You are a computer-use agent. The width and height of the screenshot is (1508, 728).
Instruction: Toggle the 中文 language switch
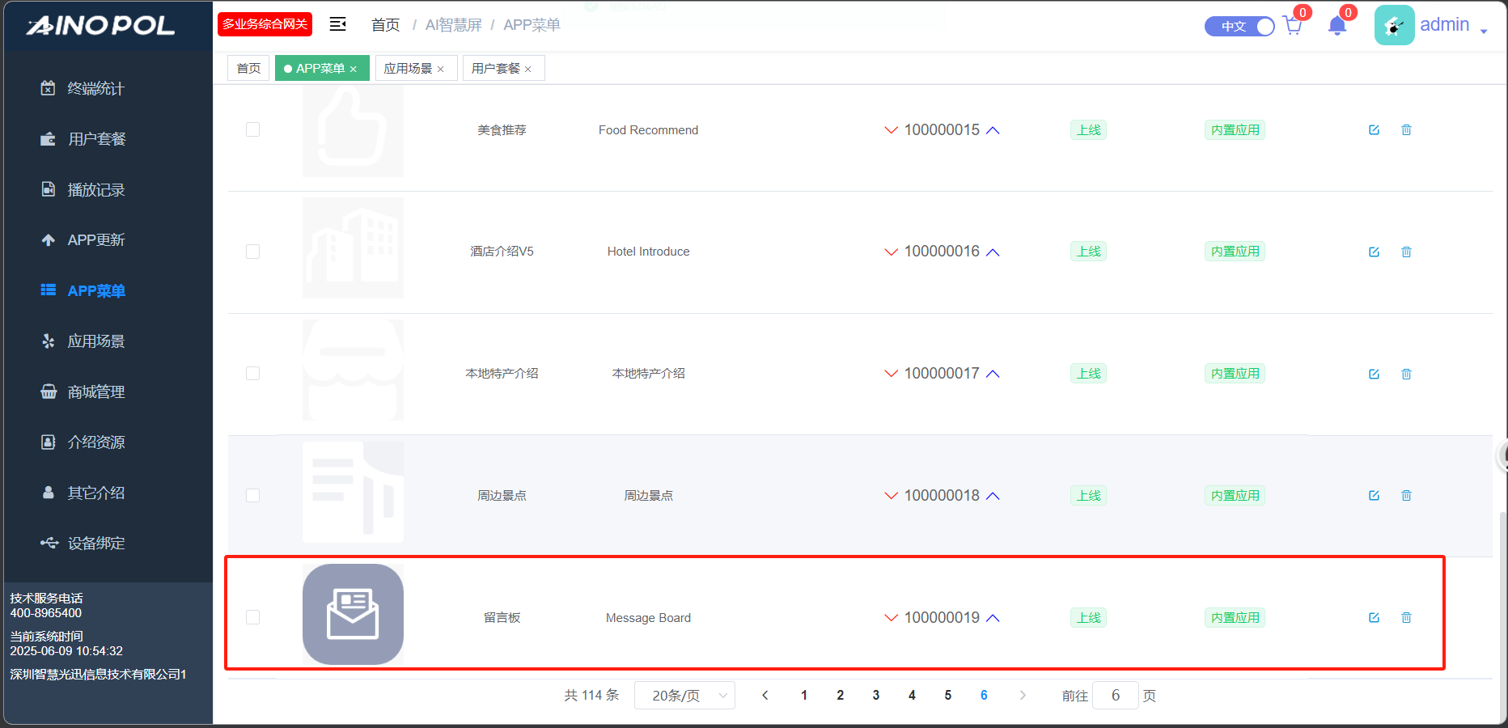coord(1239,26)
